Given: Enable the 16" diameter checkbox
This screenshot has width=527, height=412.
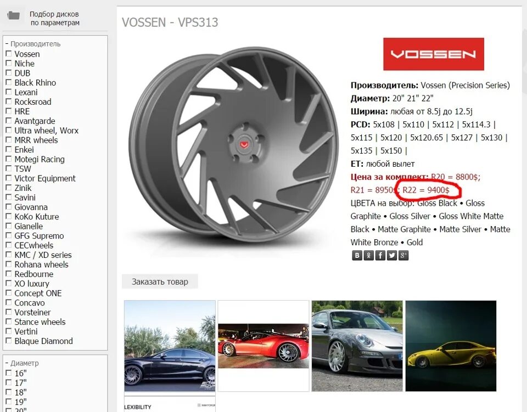Looking at the screenshot, I should (x=9, y=373).
